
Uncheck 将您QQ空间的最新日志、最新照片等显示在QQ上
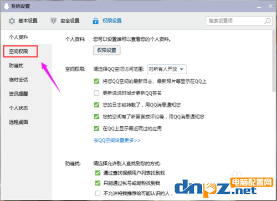click(x=96, y=81)
